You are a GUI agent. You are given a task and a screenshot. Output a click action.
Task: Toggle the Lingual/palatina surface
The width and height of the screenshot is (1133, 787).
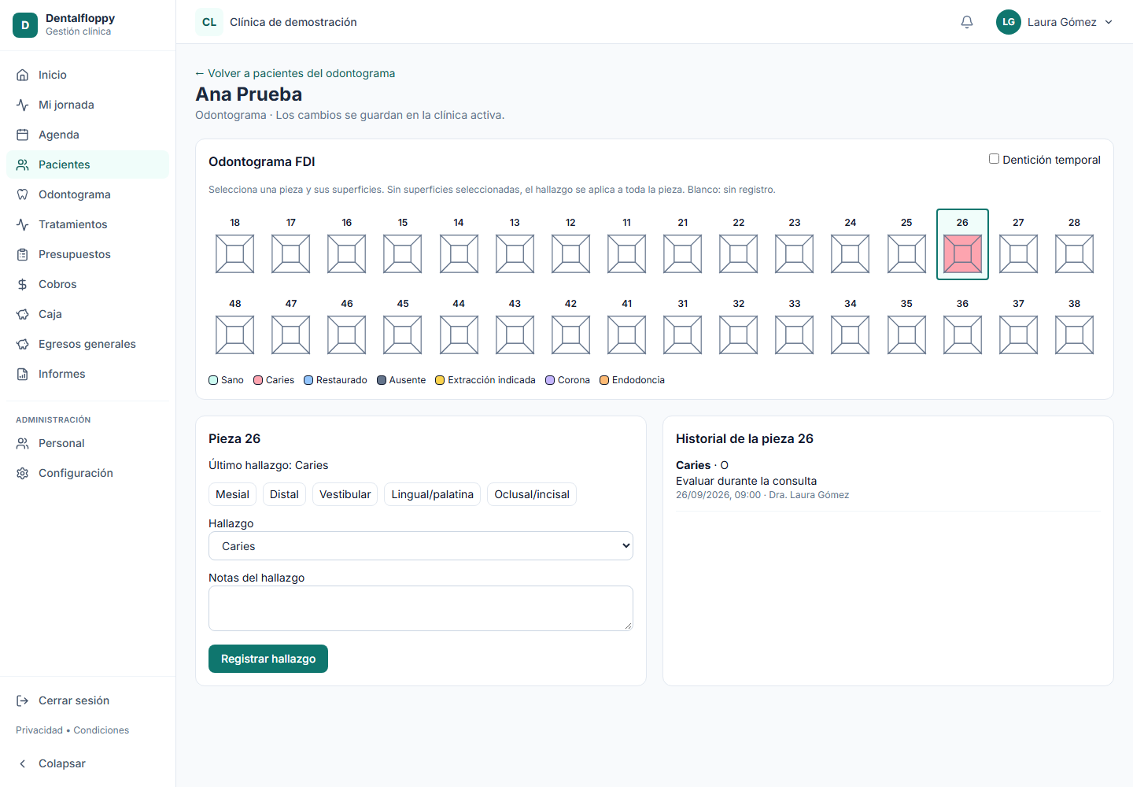click(x=433, y=494)
